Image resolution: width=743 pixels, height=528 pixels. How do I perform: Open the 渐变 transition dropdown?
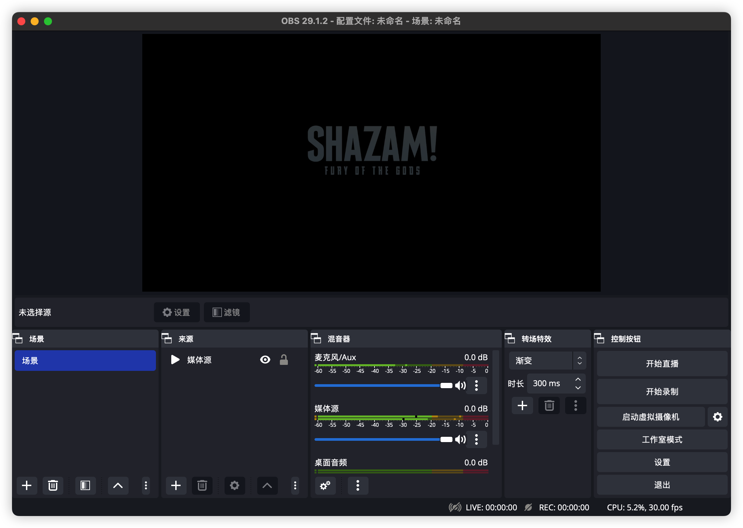pos(547,361)
